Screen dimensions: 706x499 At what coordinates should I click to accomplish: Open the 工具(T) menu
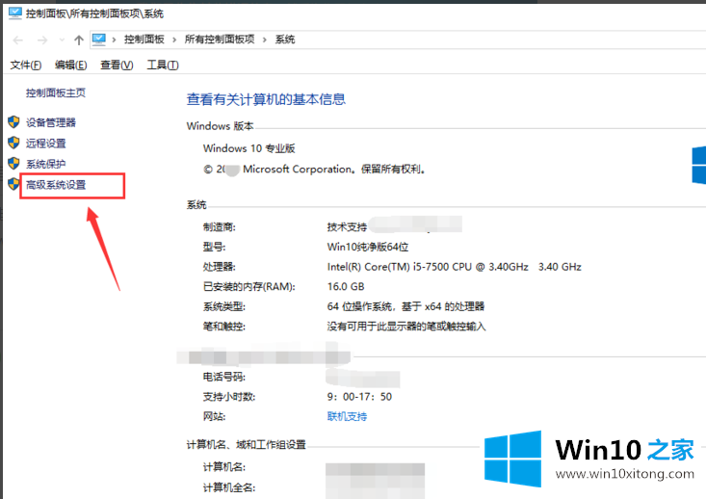[163, 66]
